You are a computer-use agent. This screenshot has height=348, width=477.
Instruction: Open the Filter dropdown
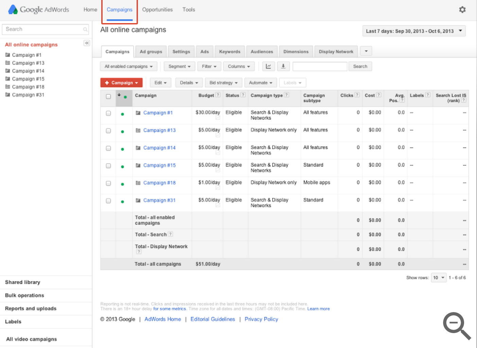[209, 66]
